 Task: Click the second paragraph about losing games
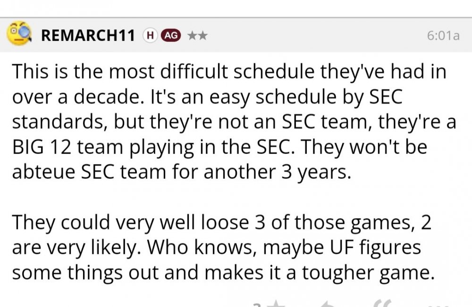(x=222, y=247)
